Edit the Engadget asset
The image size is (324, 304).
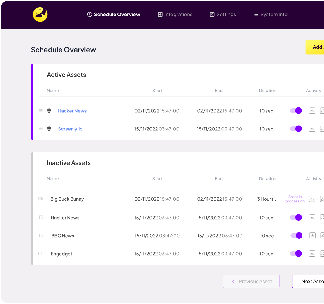pos(322,254)
